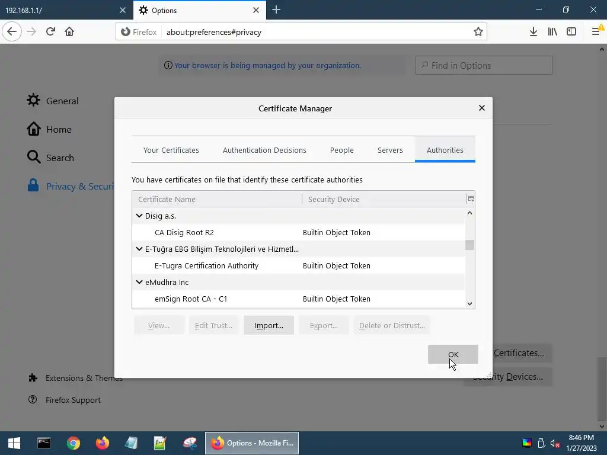Open the Firefox identity icon in address bar
This screenshot has width=607, height=455.
coord(139,32)
